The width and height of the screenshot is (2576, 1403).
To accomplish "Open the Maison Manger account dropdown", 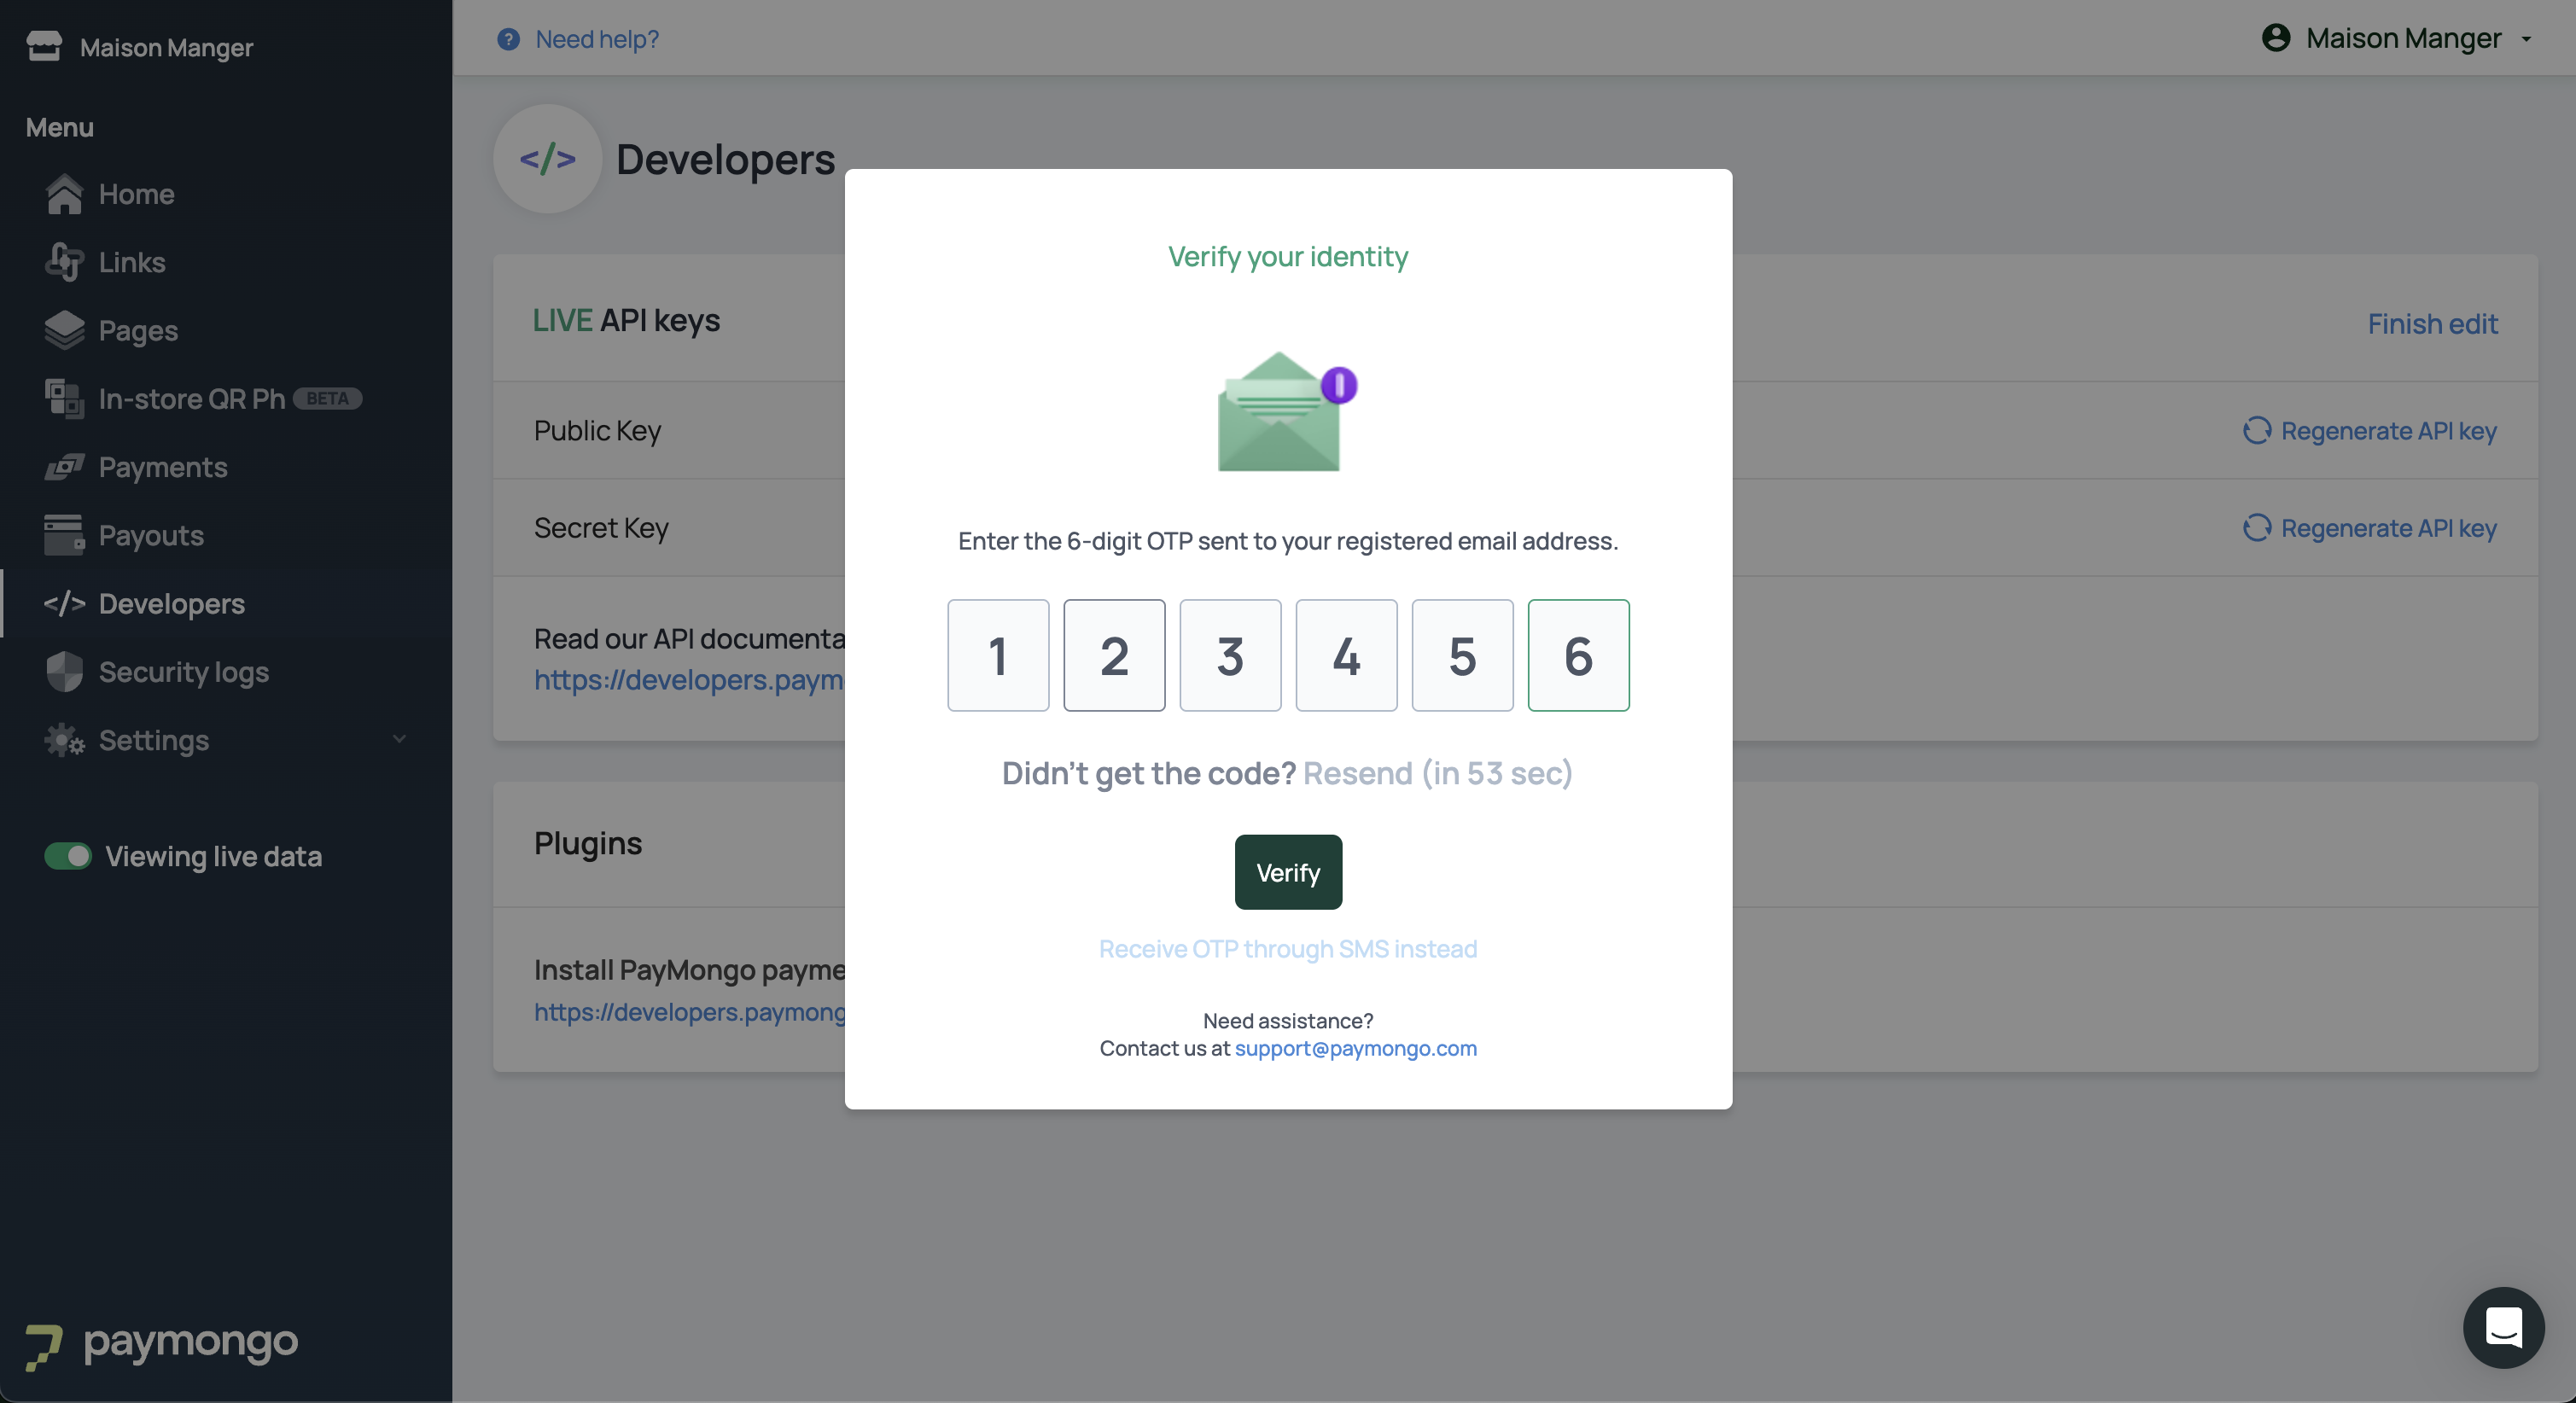I will click(x=2398, y=38).
